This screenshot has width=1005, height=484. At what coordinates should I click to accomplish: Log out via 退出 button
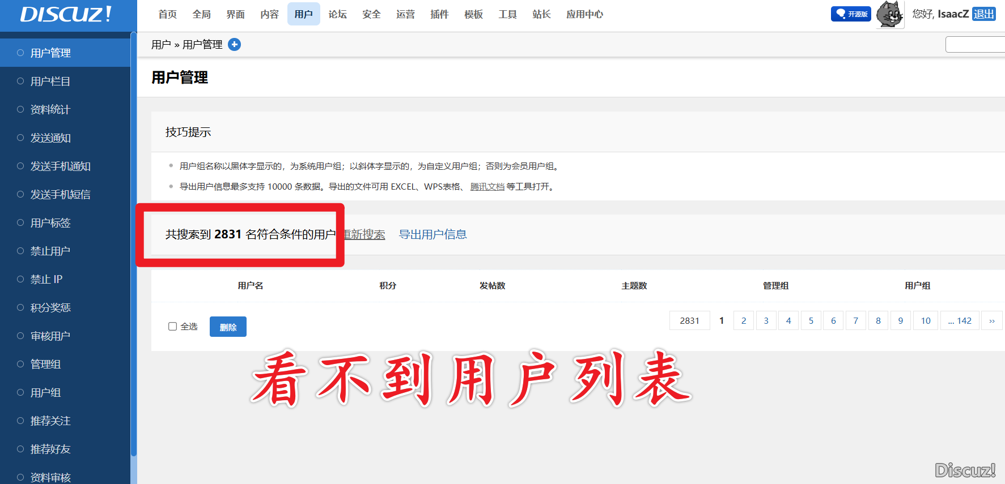tap(984, 14)
